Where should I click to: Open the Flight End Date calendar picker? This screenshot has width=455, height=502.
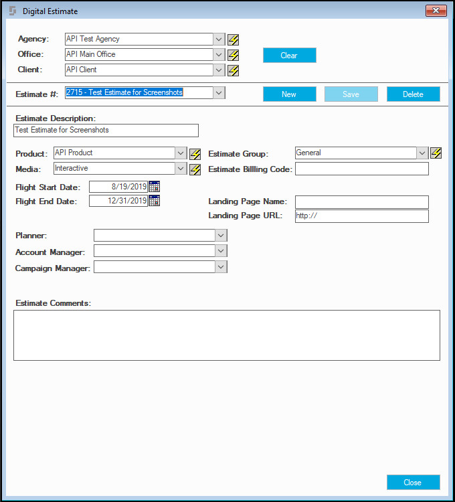point(154,201)
